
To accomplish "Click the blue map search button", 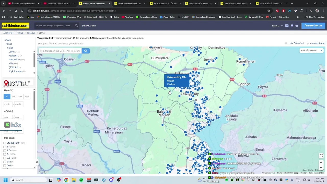I will [86, 51].
